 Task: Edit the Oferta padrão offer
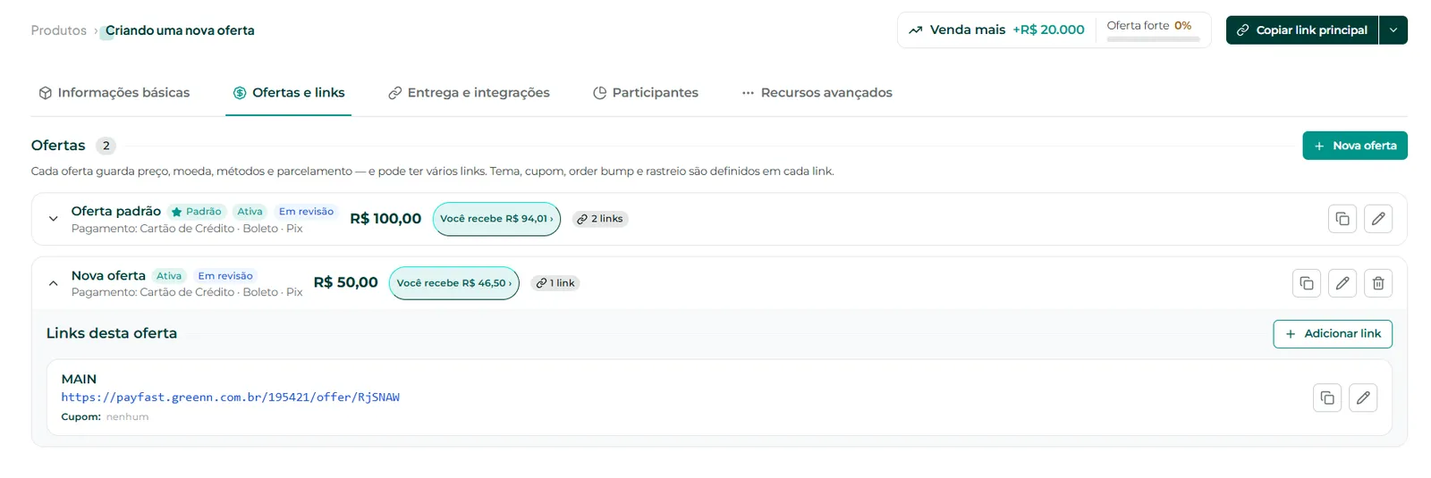coord(1378,219)
